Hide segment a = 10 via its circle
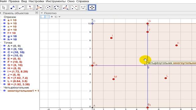This screenshot has width=196, height=110. click(5, 20)
